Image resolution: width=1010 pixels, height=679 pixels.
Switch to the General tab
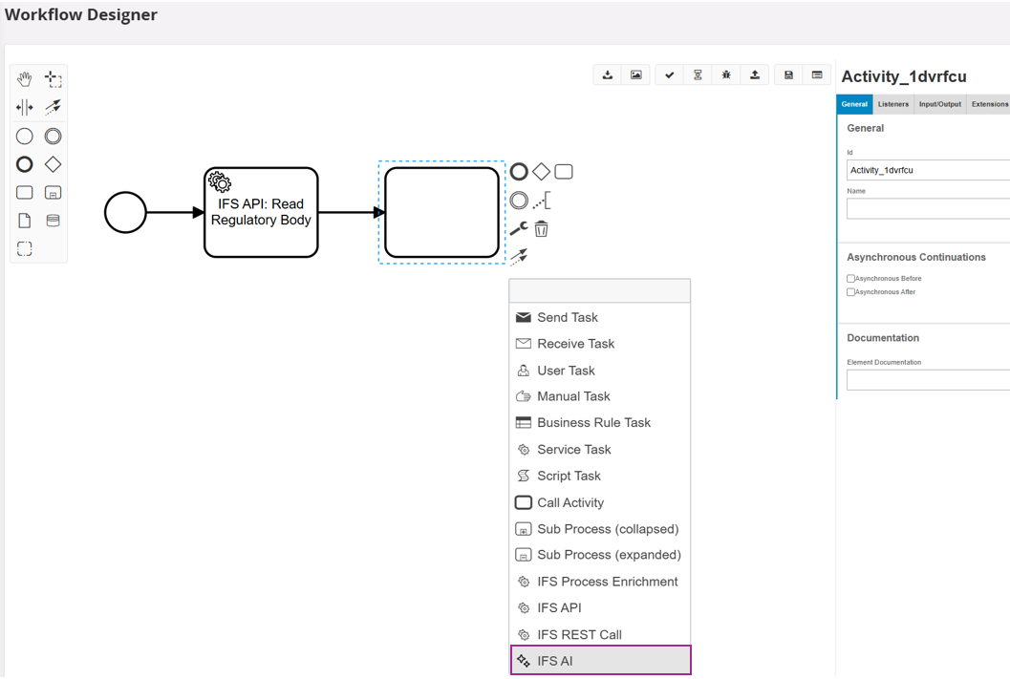854,104
